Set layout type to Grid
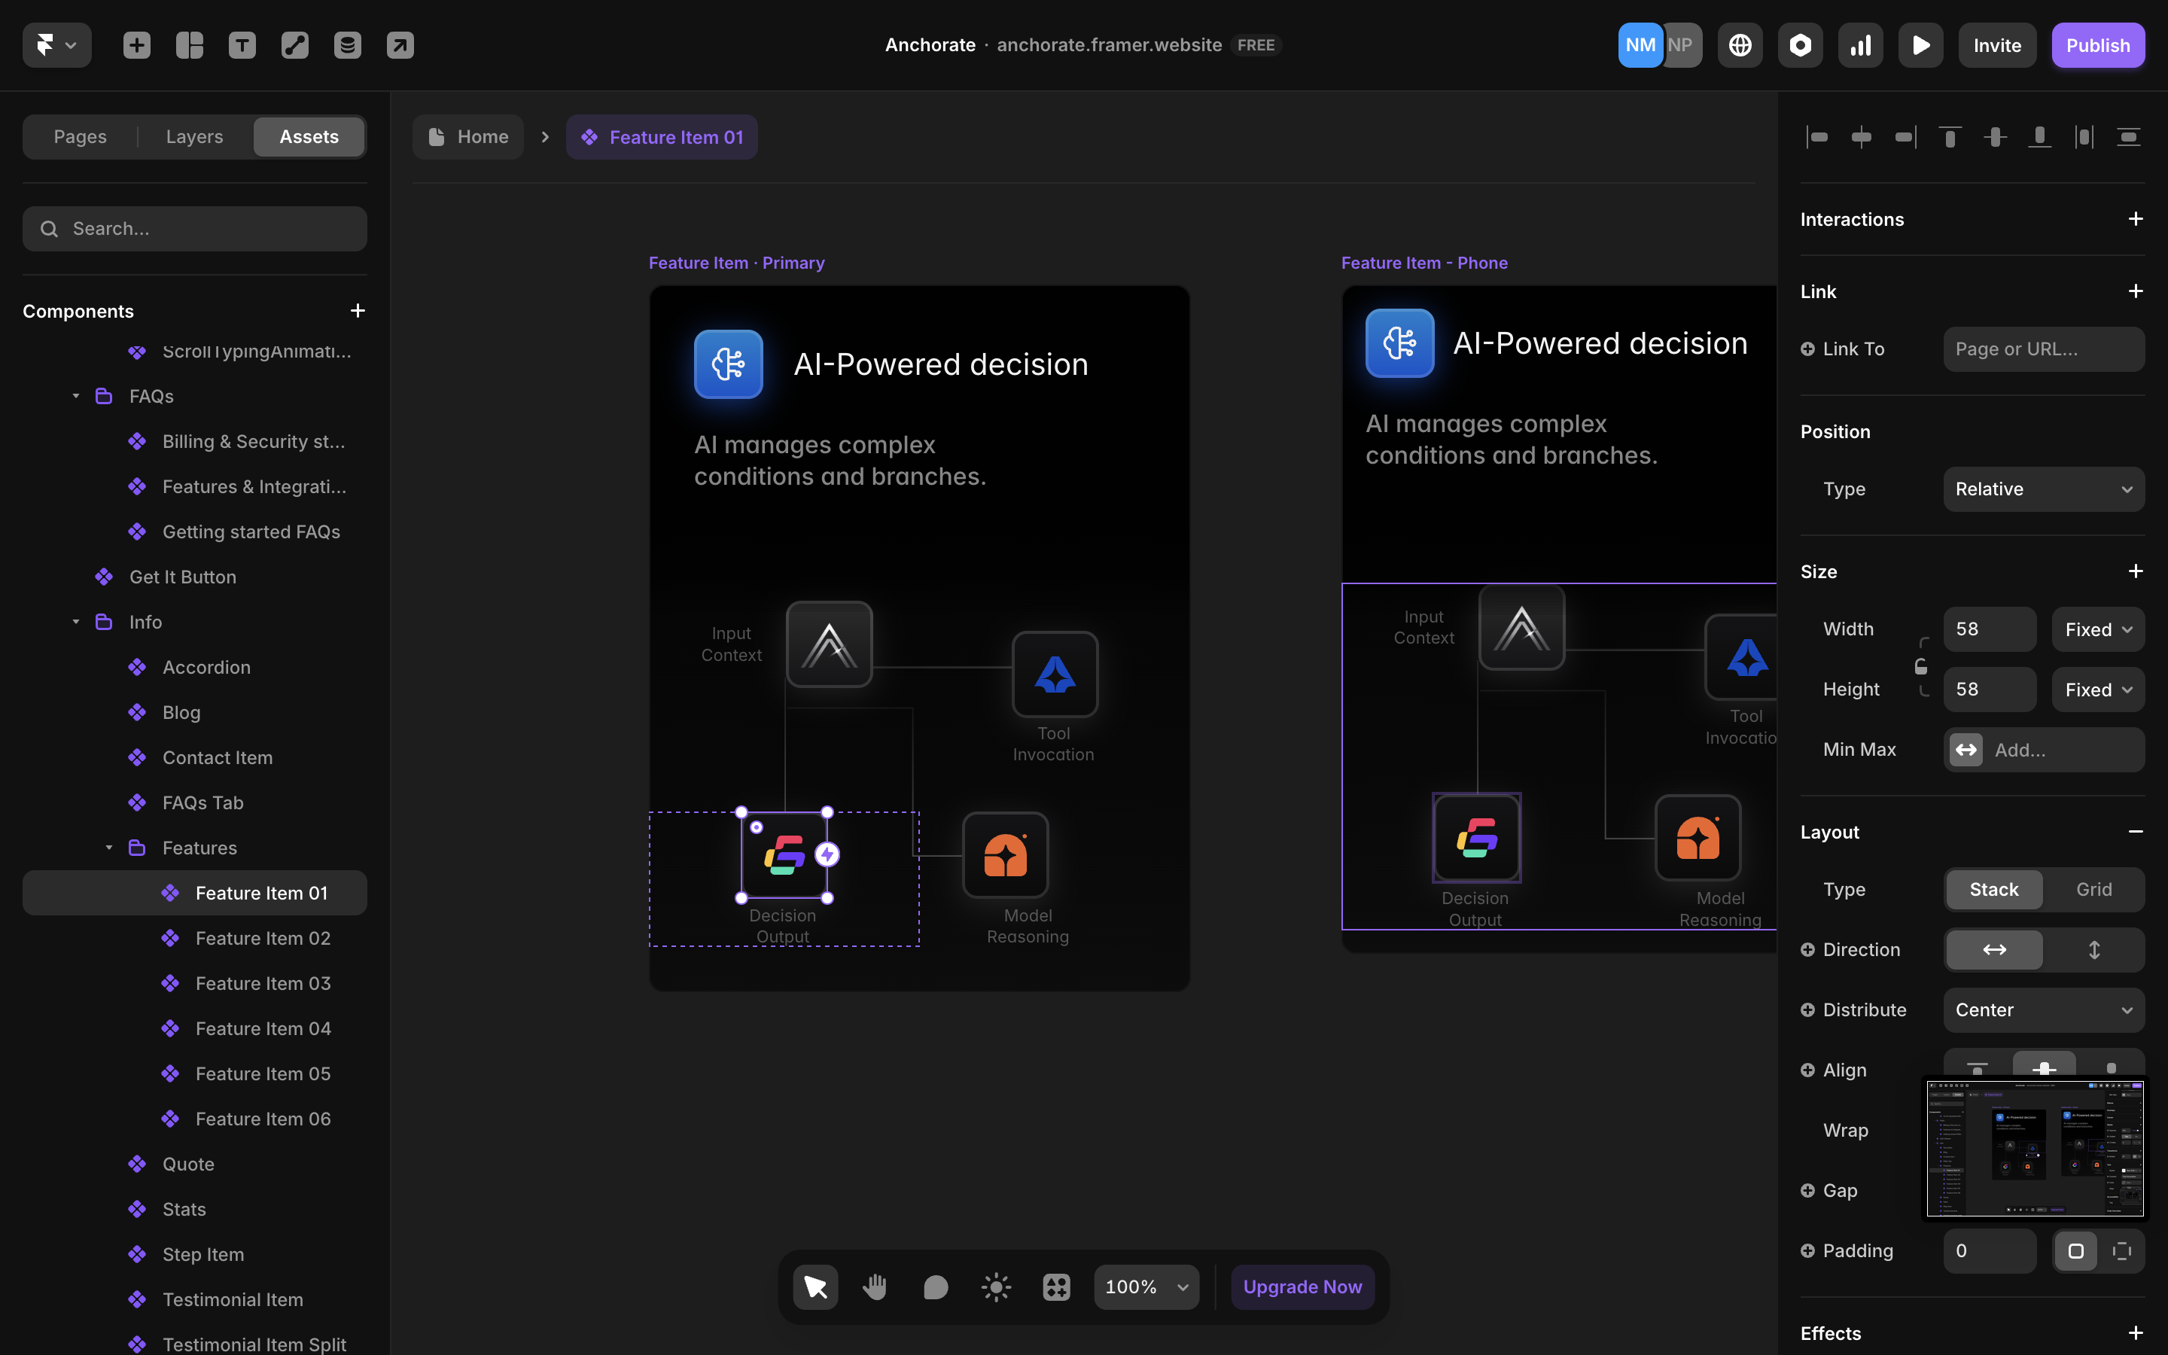Image resolution: width=2168 pixels, height=1355 pixels. tap(2093, 889)
